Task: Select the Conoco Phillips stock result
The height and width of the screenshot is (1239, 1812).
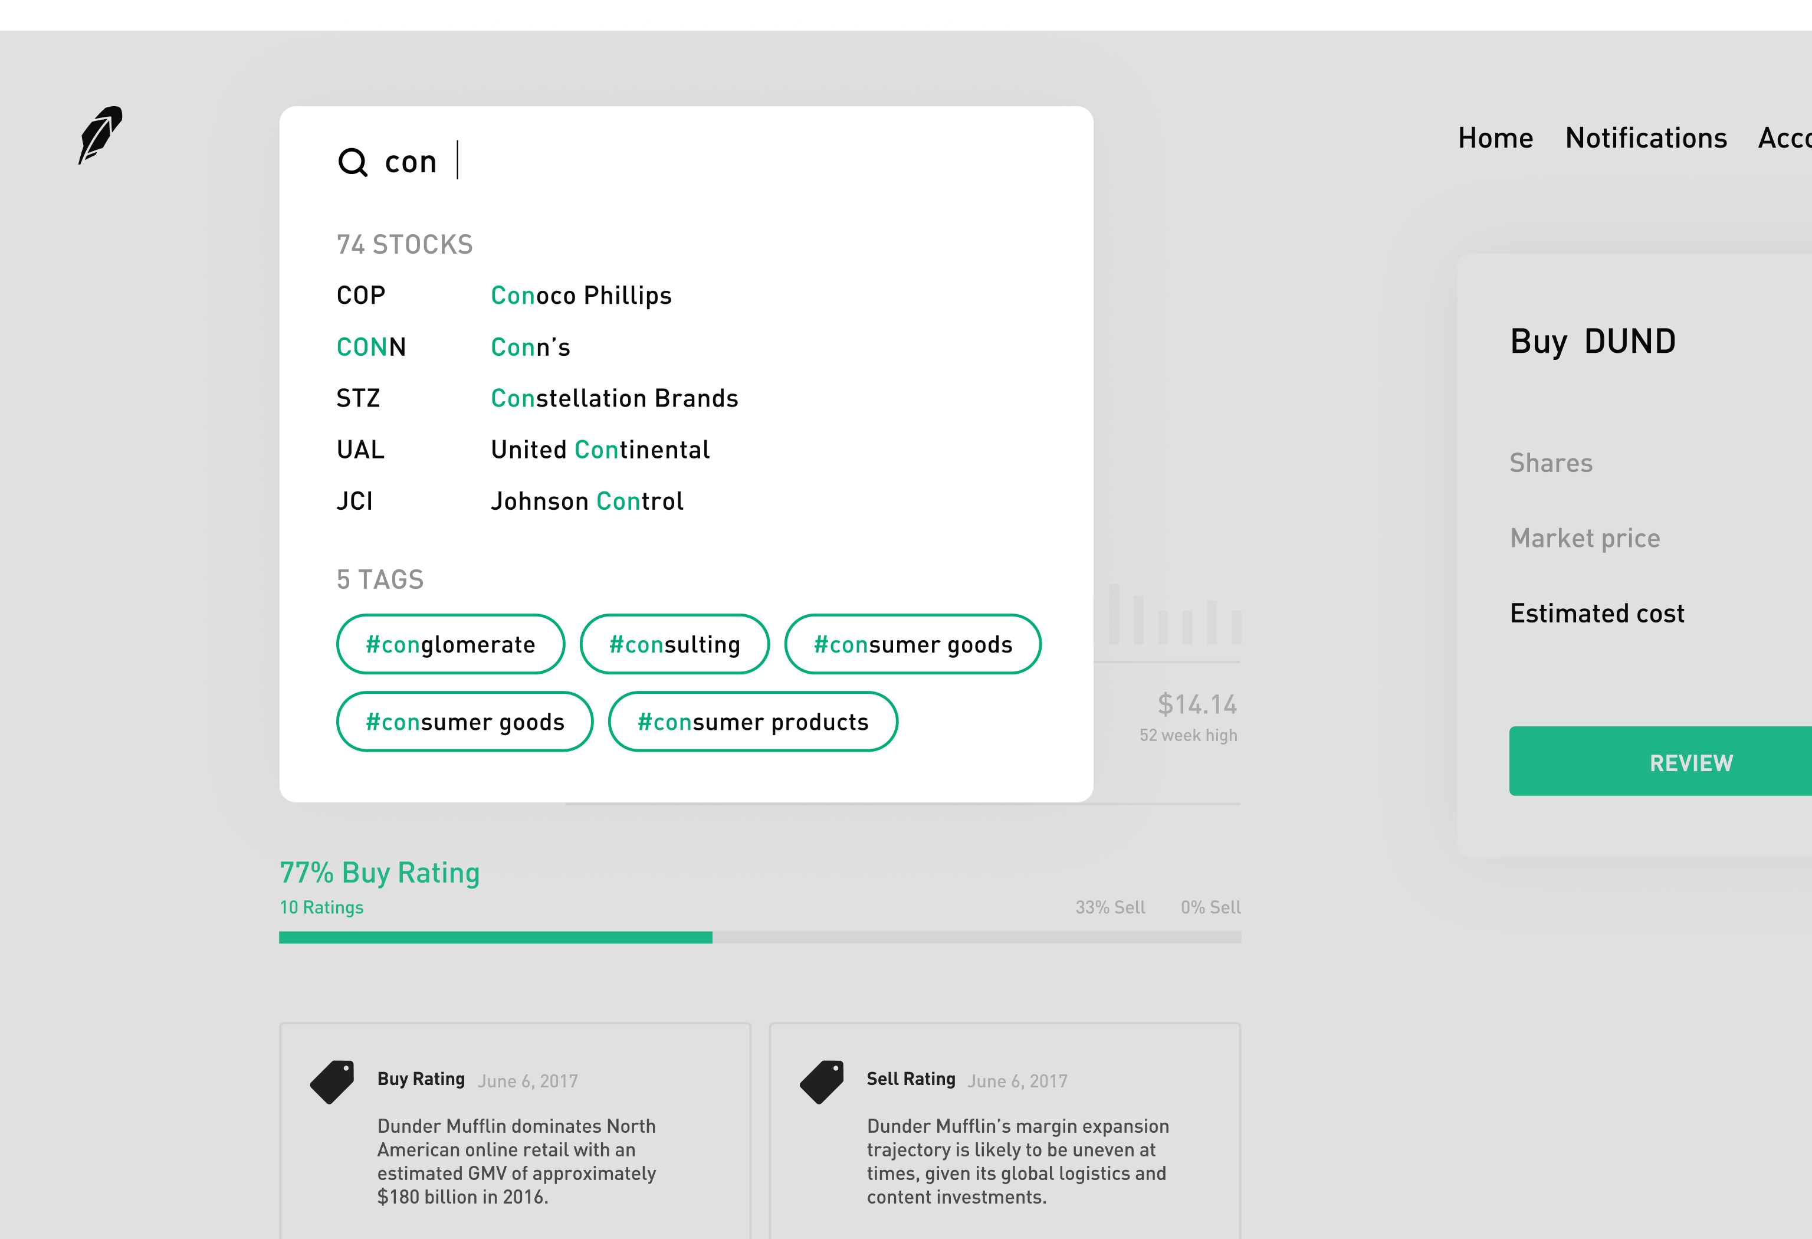Action: pyautogui.click(x=581, y=296)
